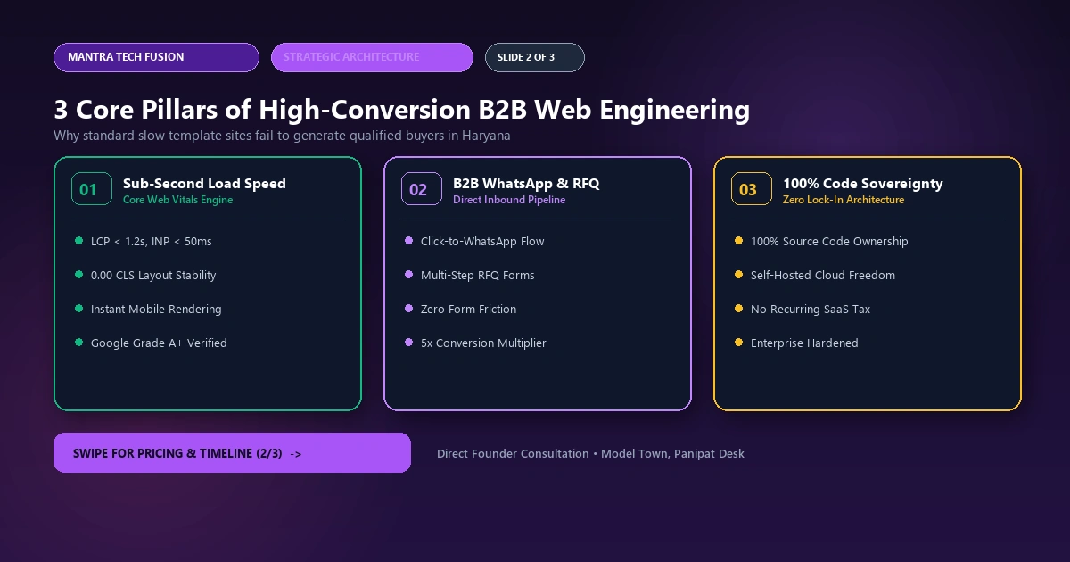1070x562 pixels.
Task: Click the Self-Hosted Cloud Freedom item
Action: [823, 276]
